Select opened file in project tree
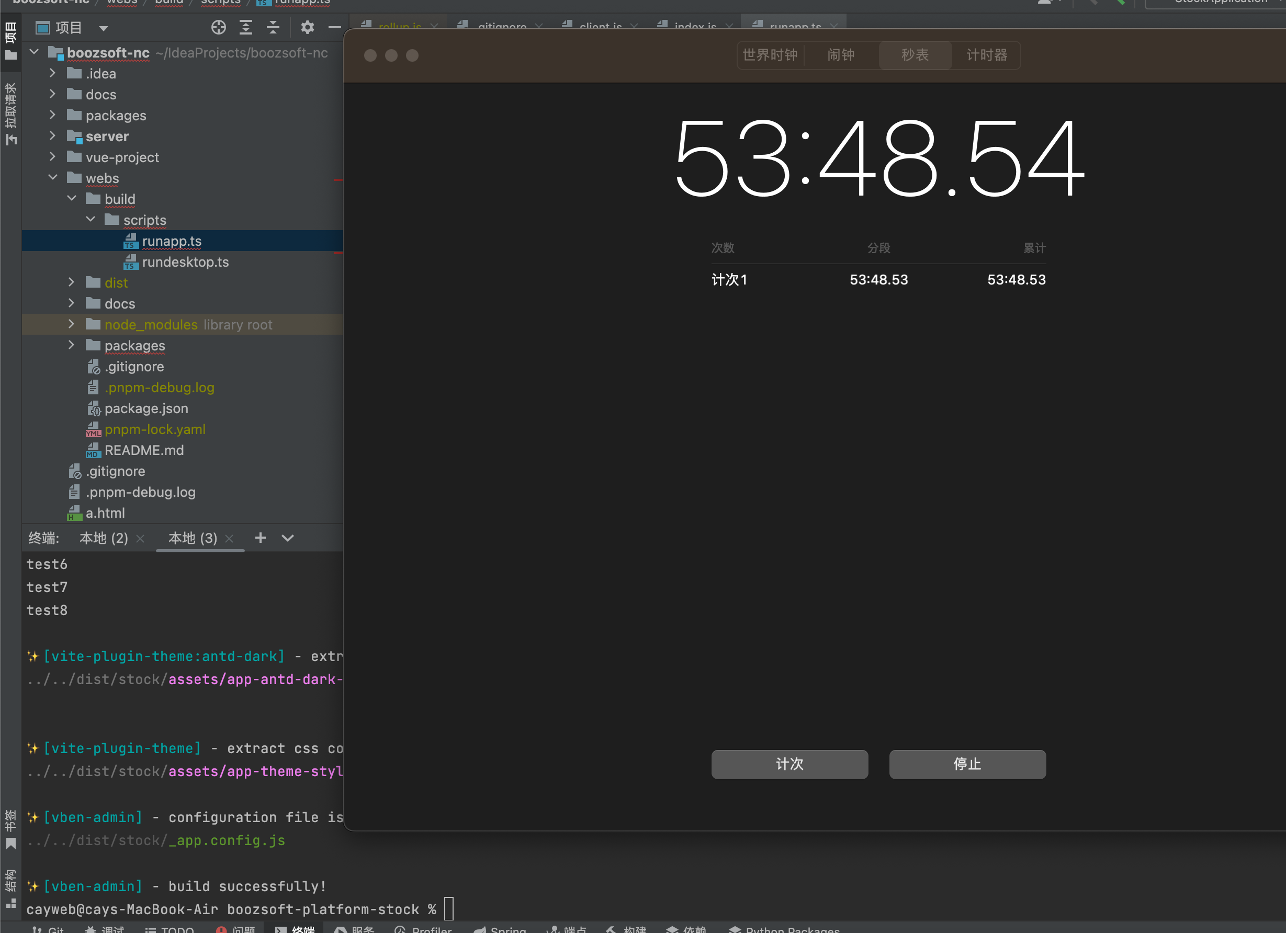Image resolution: width=1286 pixels, height=933 pixels. (x=218, y=27)
